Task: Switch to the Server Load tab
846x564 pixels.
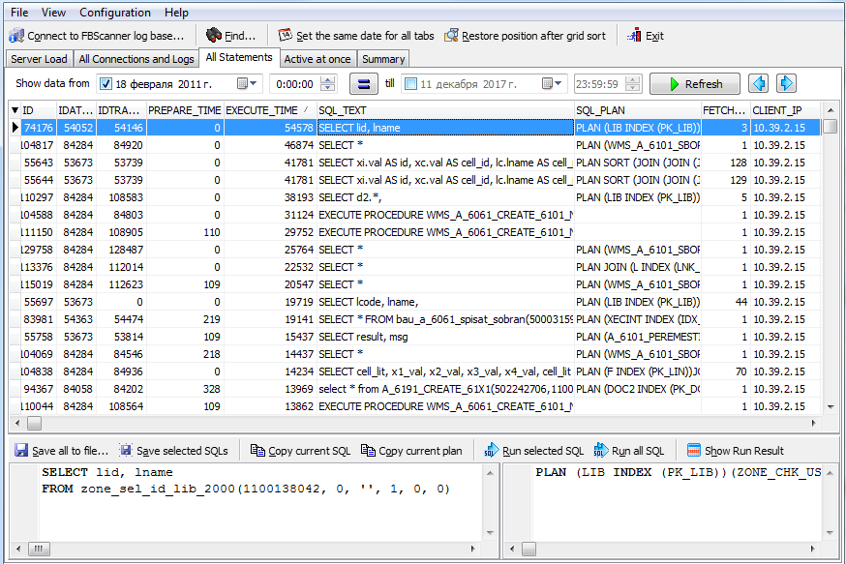Action: coord(40,59)
